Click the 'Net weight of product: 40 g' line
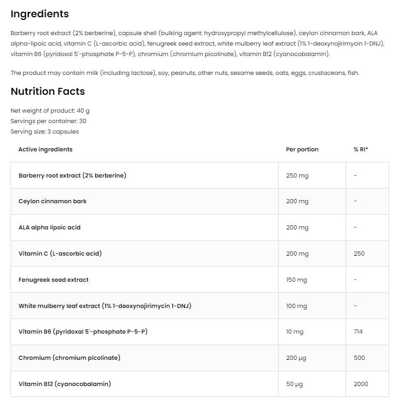Viewport: 399px width, 407px height. tap(50, 111)
